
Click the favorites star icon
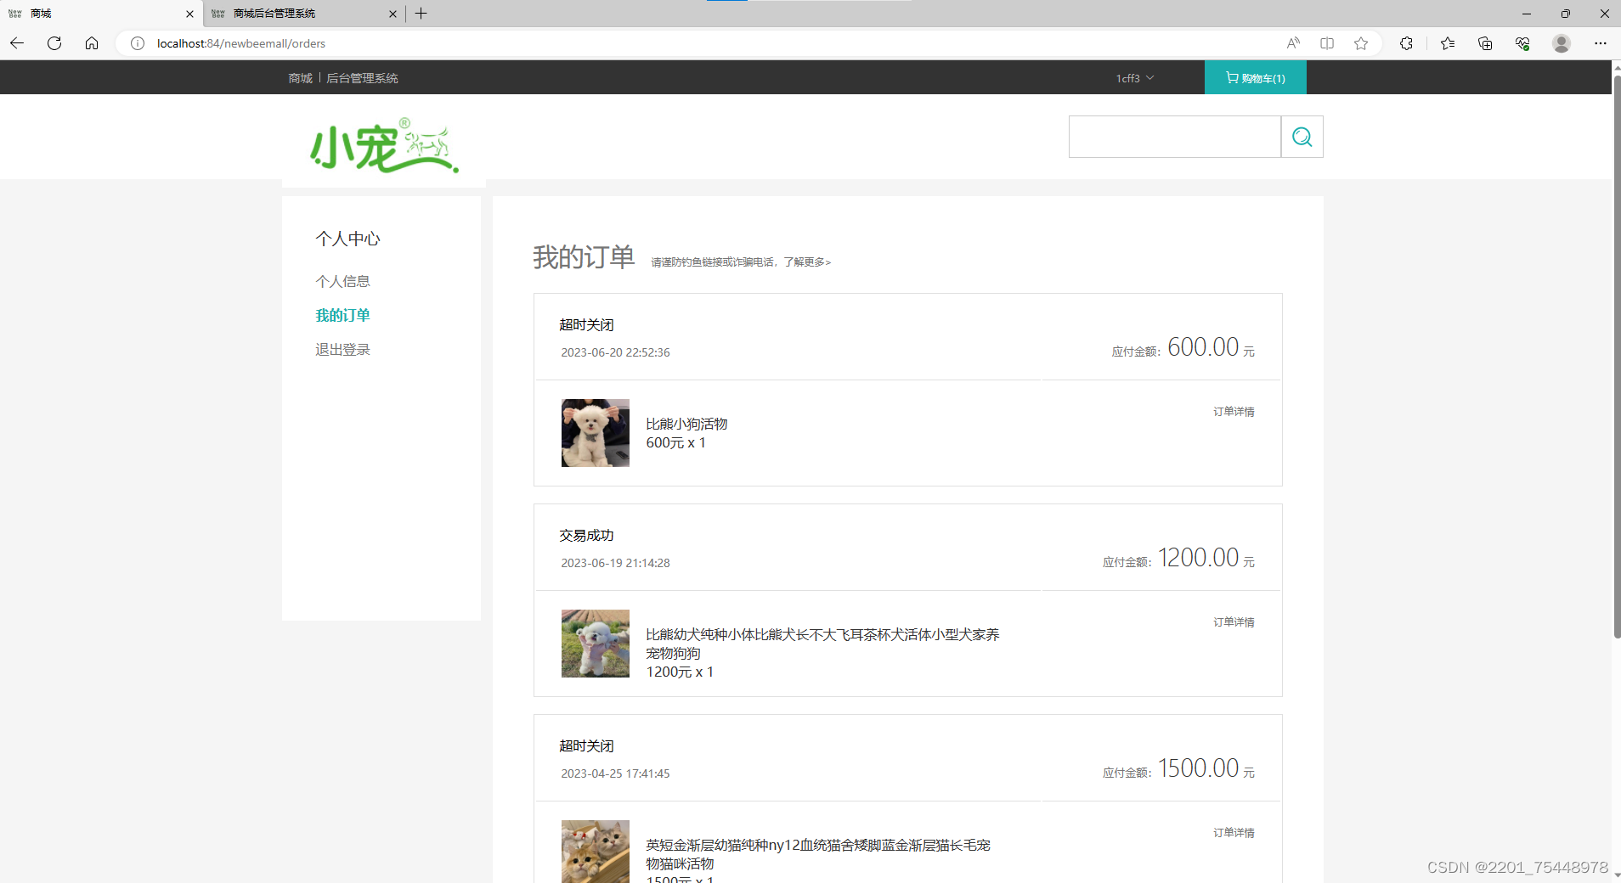point(1360,43)
